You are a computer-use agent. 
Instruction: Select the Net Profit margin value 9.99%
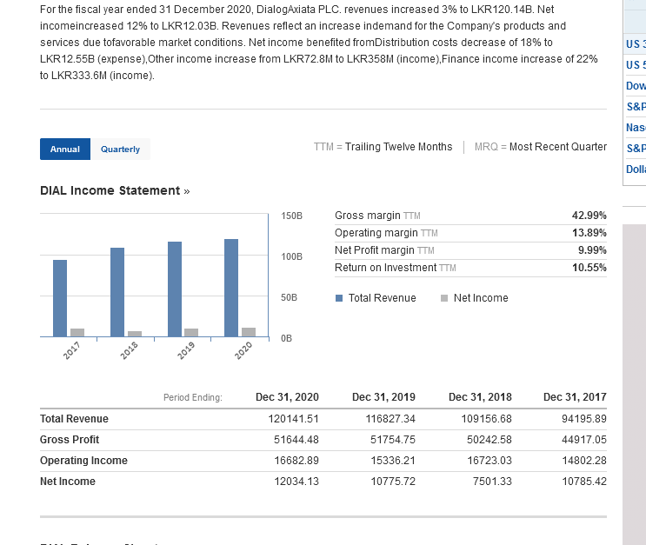(592, 250)
